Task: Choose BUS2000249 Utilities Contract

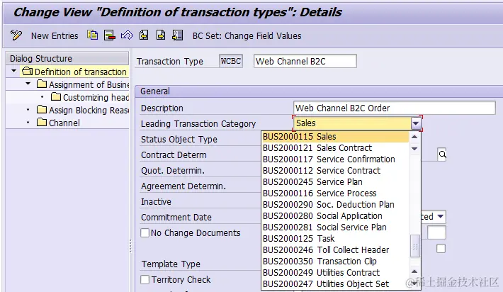Action: tap(335, 272)
